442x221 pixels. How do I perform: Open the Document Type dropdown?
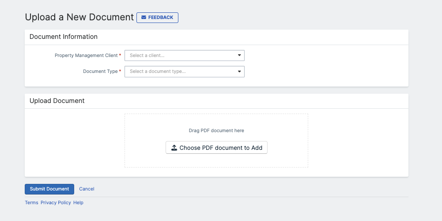point(185,72)
